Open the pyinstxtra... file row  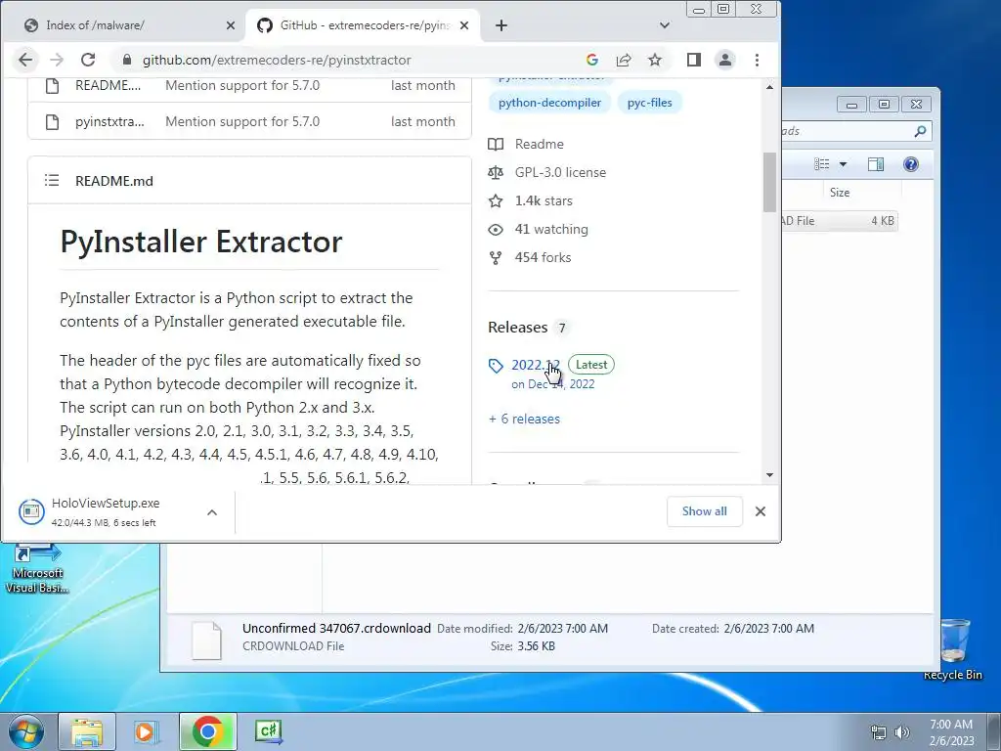(x=249, y=121)
